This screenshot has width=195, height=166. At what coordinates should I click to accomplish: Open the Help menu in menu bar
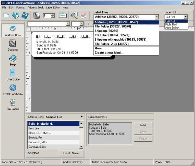pos(65,7)
